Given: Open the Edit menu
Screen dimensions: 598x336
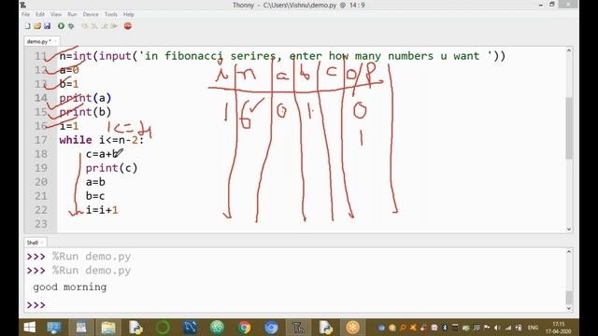Looking at the screenshot, I should pyautogui.click(x=40, y=15).
